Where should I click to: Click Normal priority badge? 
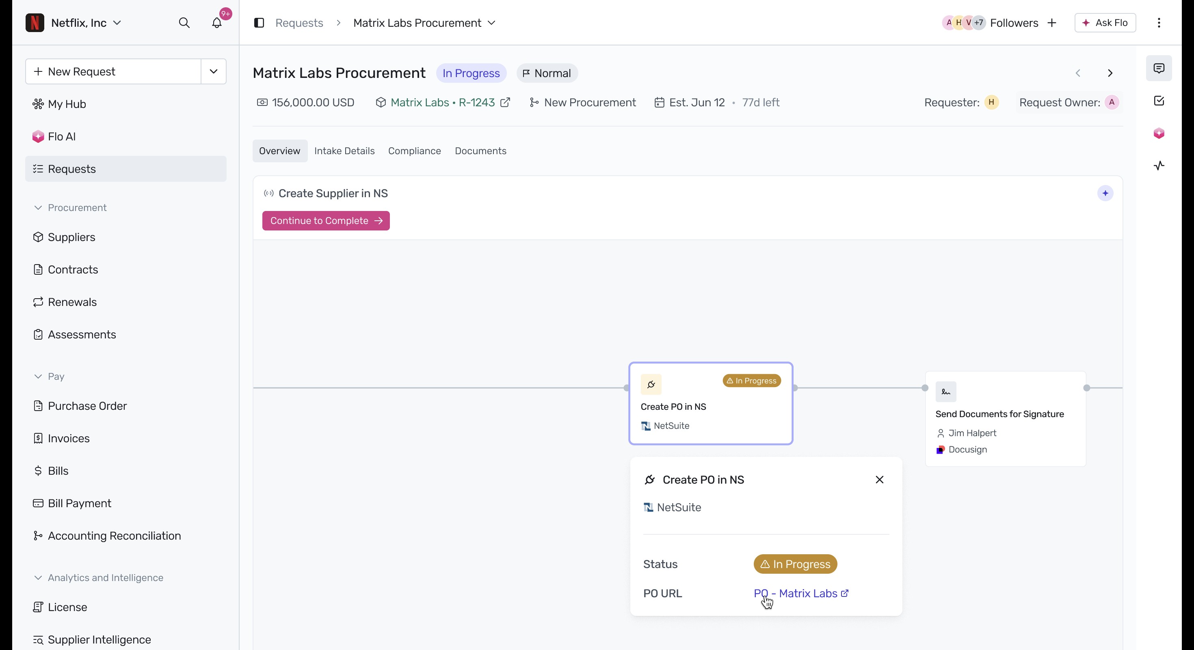point(547,73)
